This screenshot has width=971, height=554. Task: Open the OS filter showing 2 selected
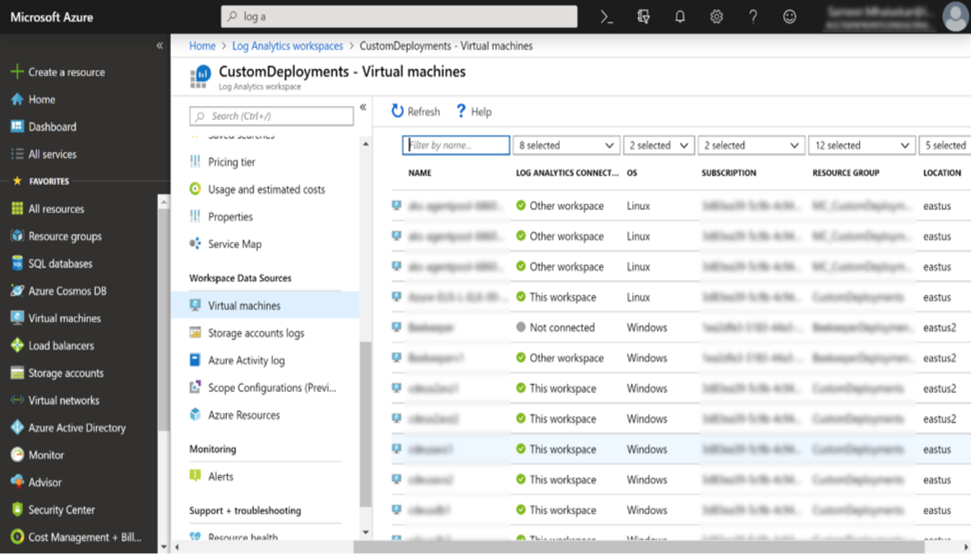pyautogui.click(x=659, y=146)
